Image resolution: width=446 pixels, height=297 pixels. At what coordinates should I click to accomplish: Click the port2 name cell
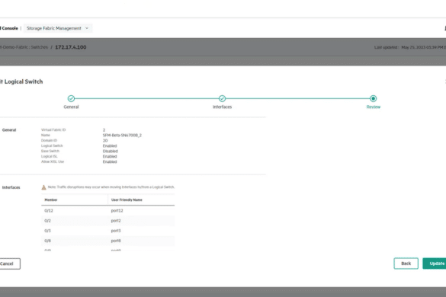[x=116, y=221]
